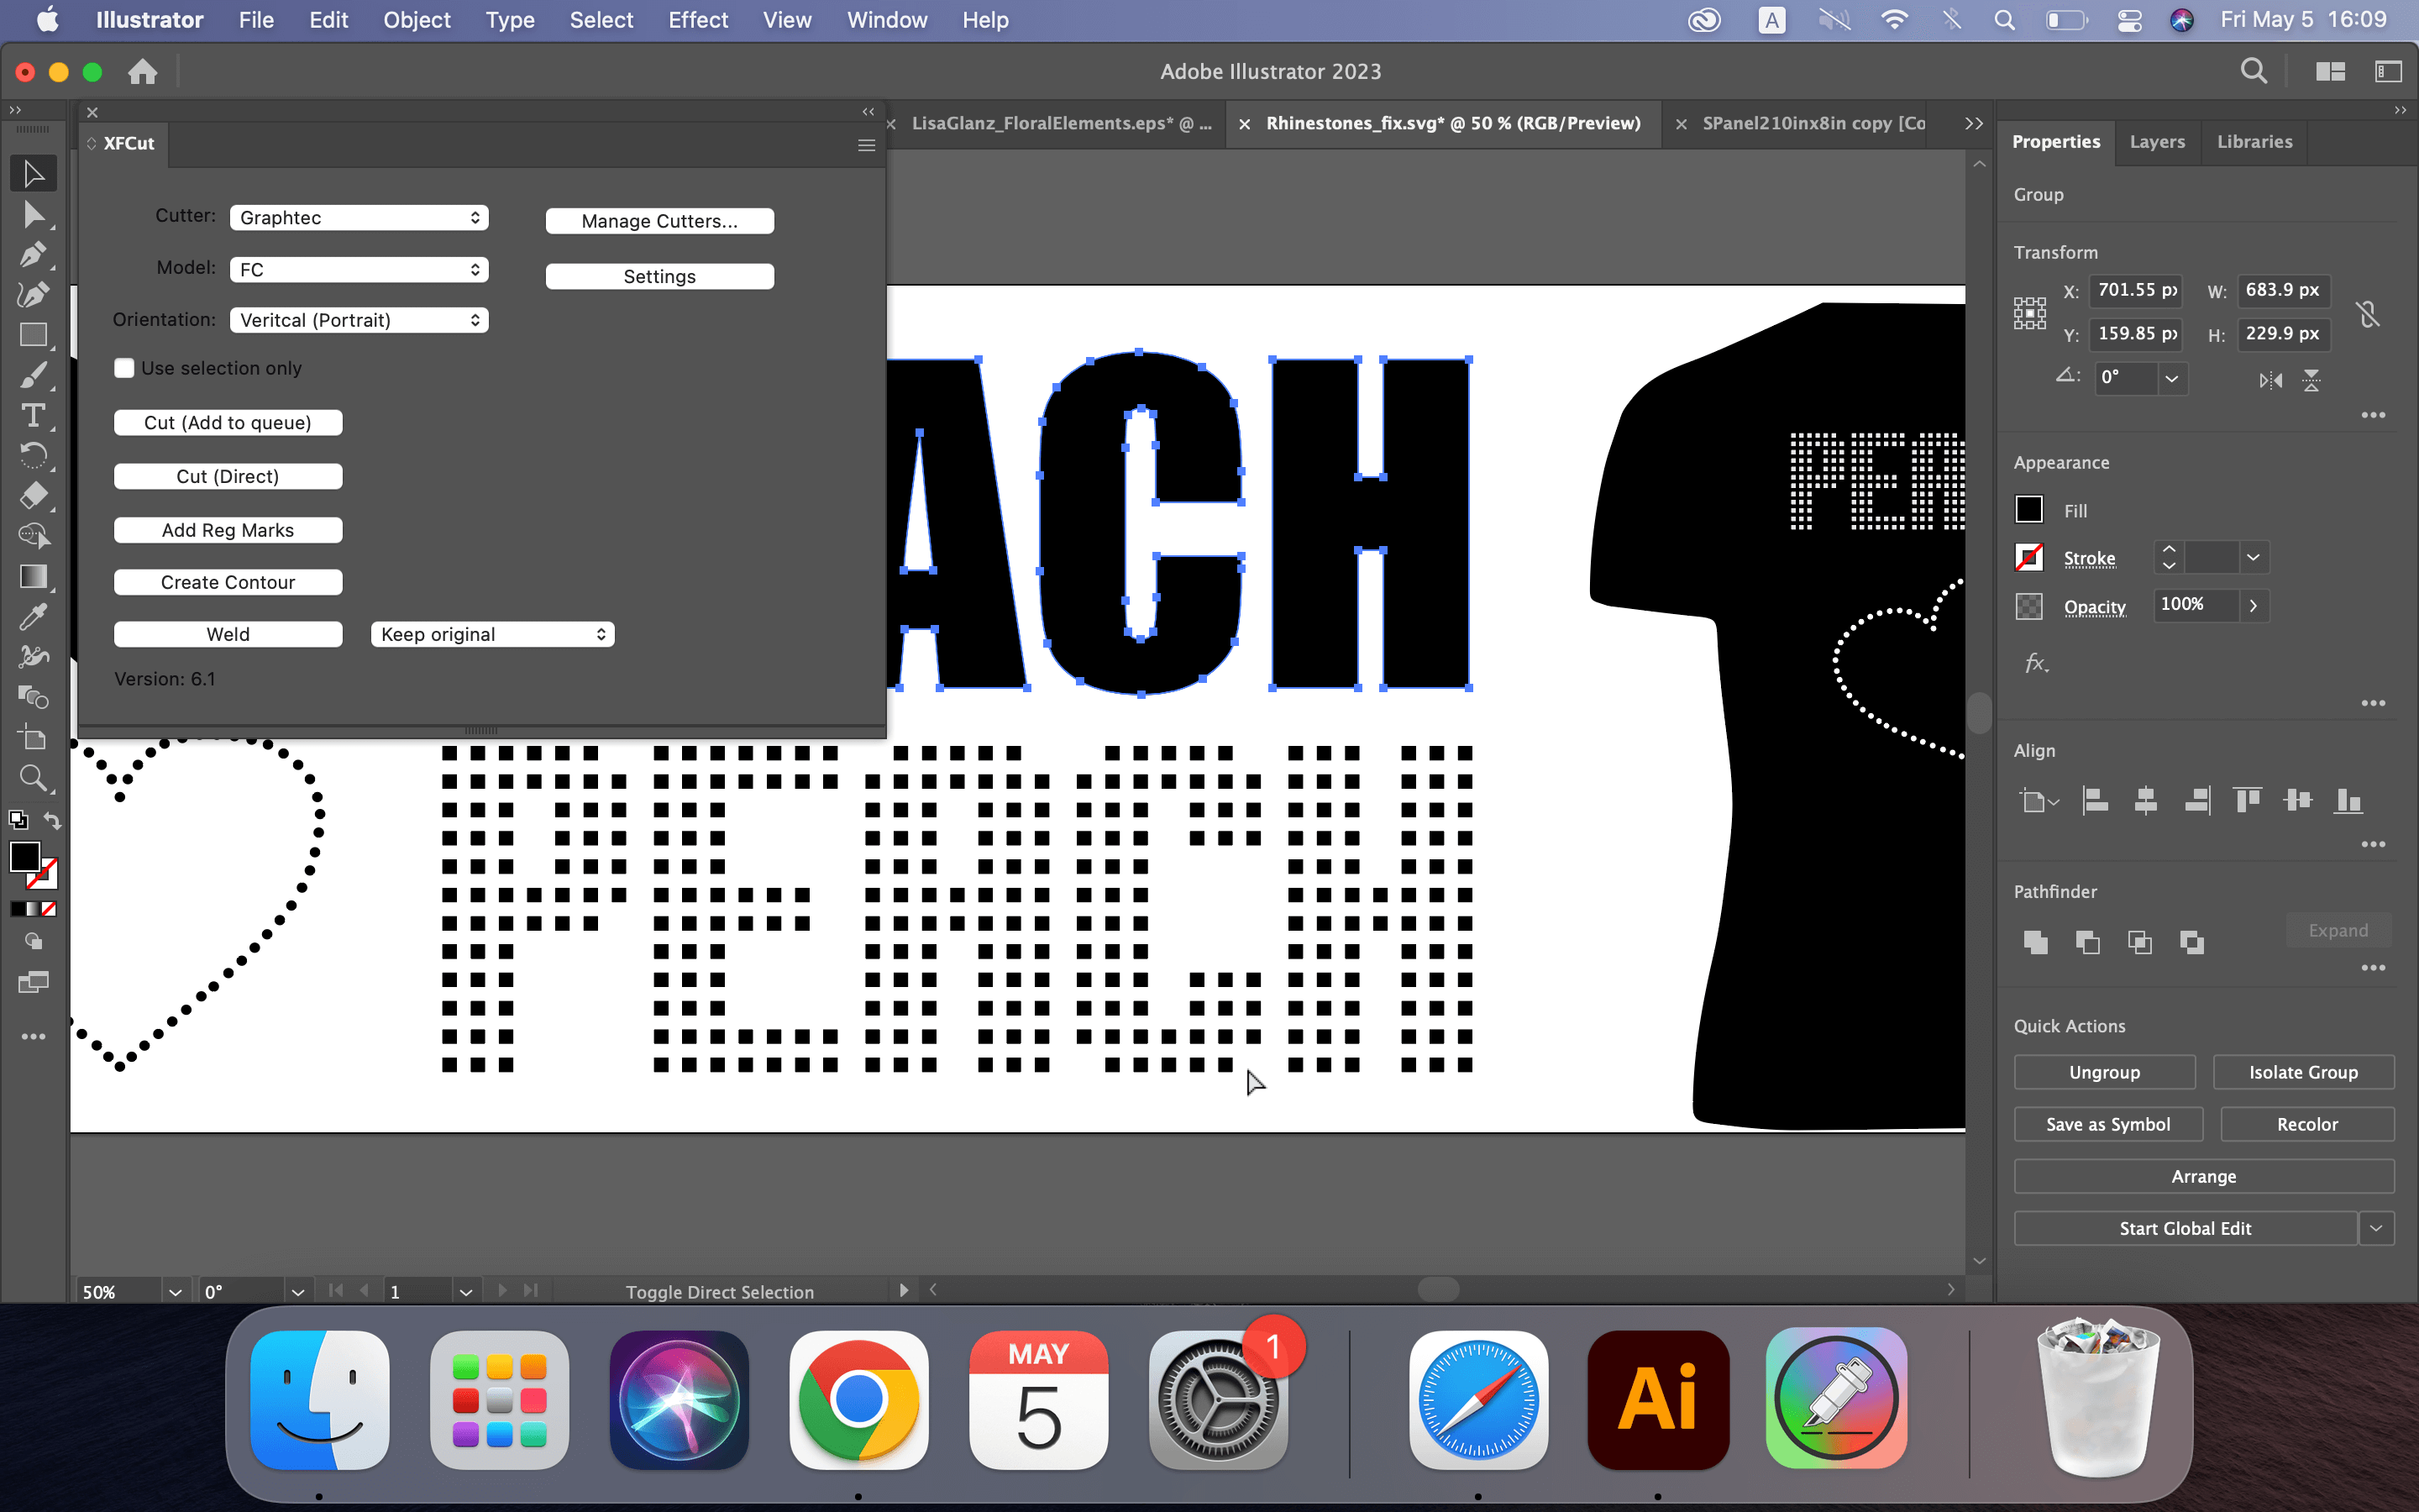Image resolution: width=2419 pixels, height=1512 pixels.
Task: Click the Add Reg Marks button
Action: [x=228, y=528]
